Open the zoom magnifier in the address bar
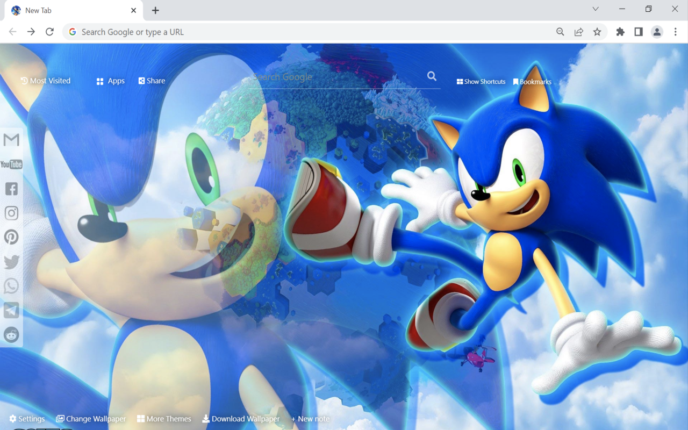 click(x=560, y=32)
